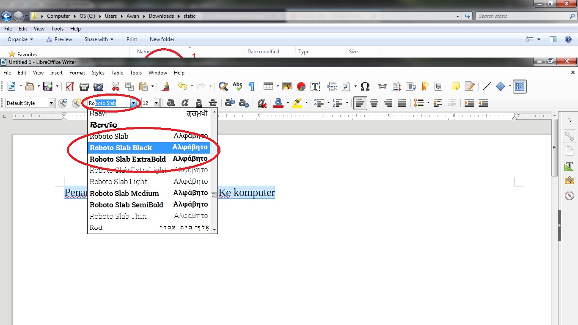Click the Paste clipboard icon
Viewport: 578px width, 325px height.
pos(143,86)
